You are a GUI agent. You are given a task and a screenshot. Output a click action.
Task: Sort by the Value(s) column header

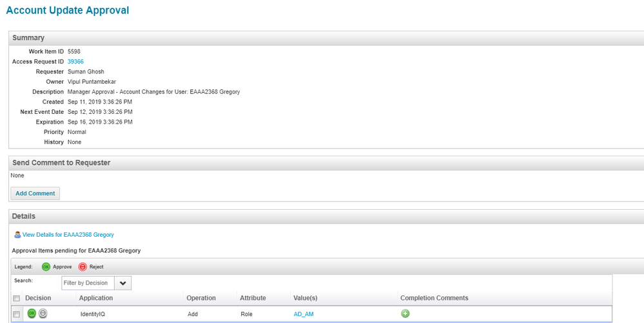click(306, 298)
